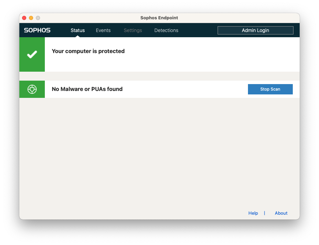This screenshot has height=245, width=319.
Task: Click the 'Your computer is protected' message
Action: tap(88, 51)
